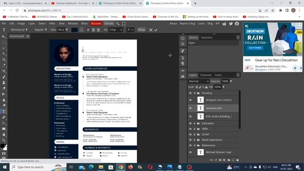Select the Zoom tool

pyautogui.click(x=4, y=140)
